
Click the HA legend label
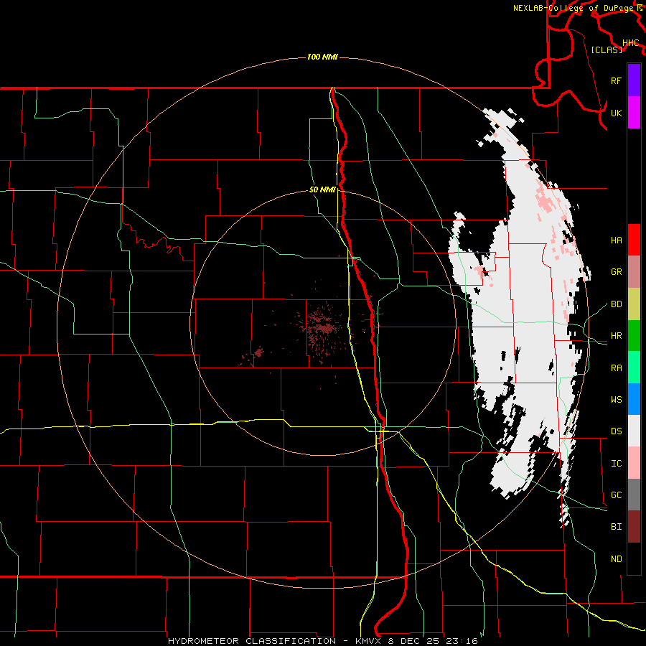coord(616,240)
